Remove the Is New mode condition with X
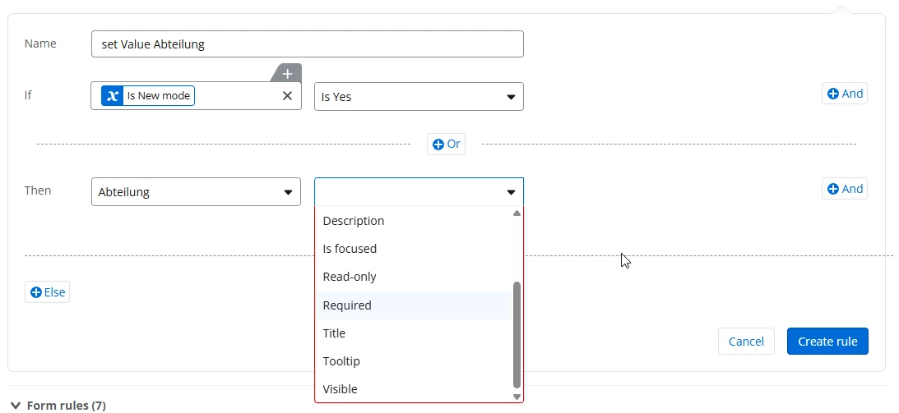Viewport: 899px width, 413px height. (287, 96)
